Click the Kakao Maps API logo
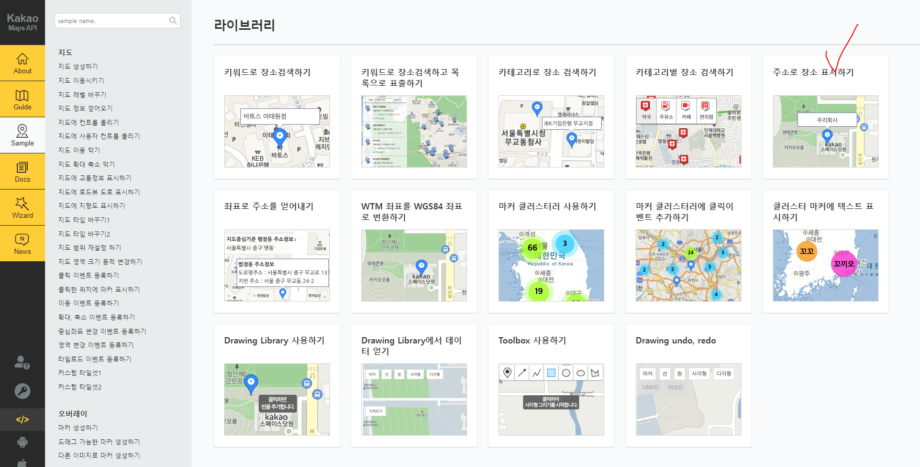The image size is (920, 467). coord(23,22)
